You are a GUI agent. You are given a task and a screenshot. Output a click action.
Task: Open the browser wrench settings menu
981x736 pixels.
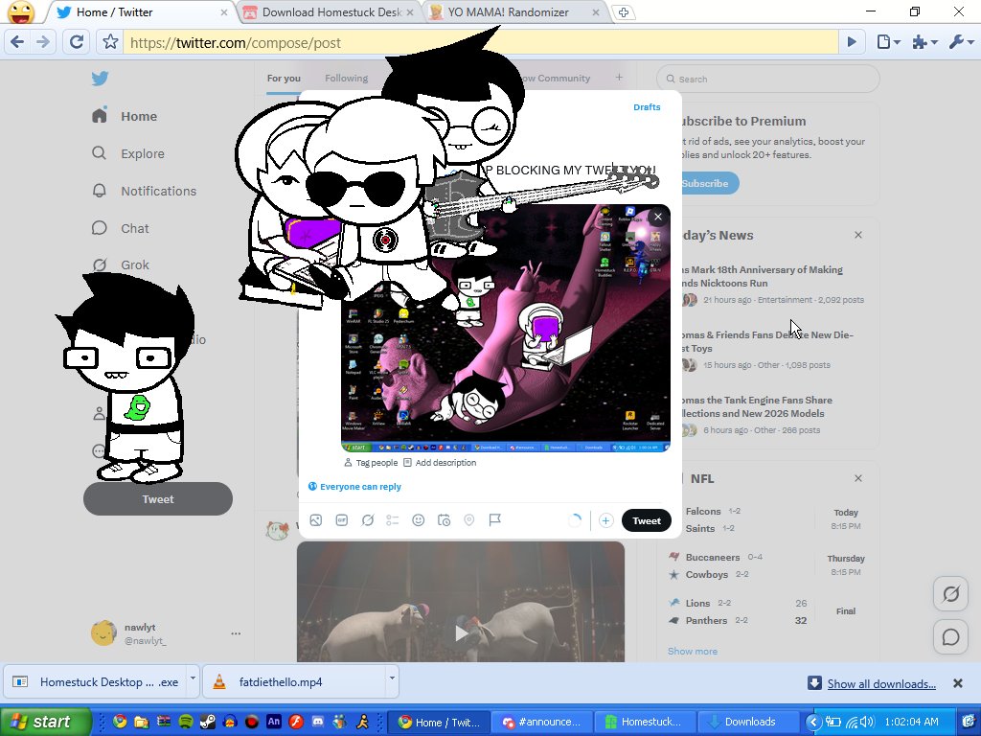[960, 42]
